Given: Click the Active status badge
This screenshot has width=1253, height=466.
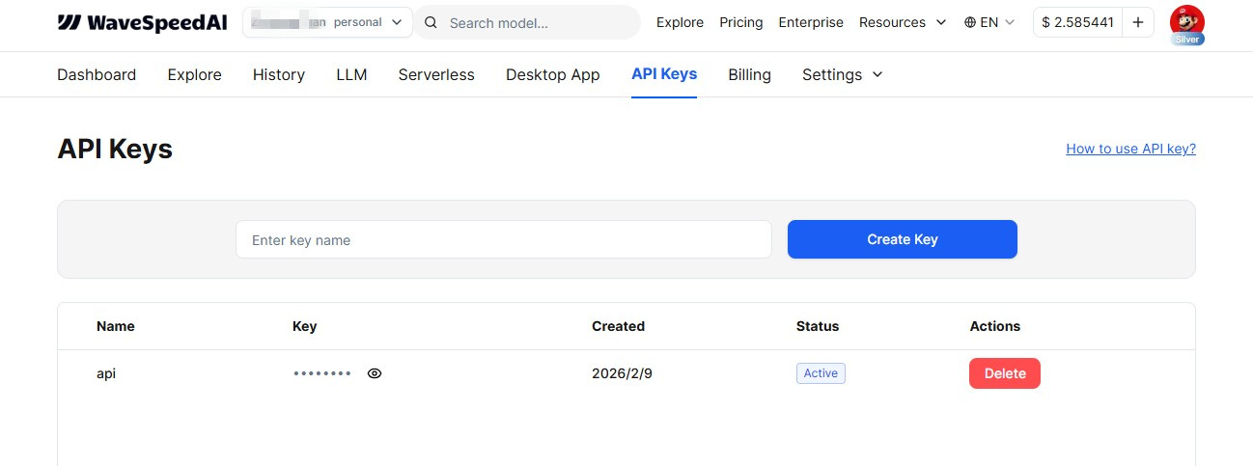Looking at the screenshot, I should (x=821, y=373).
